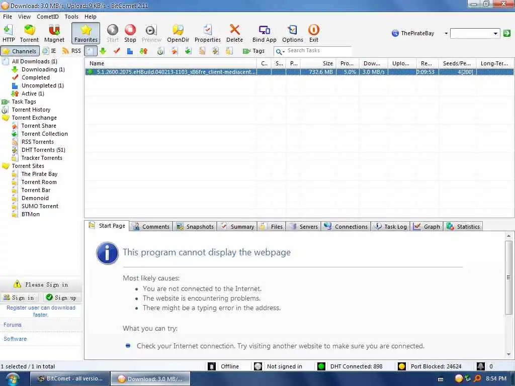Switch to the Summary tab
515x386 pixels.
click(237, 227)
